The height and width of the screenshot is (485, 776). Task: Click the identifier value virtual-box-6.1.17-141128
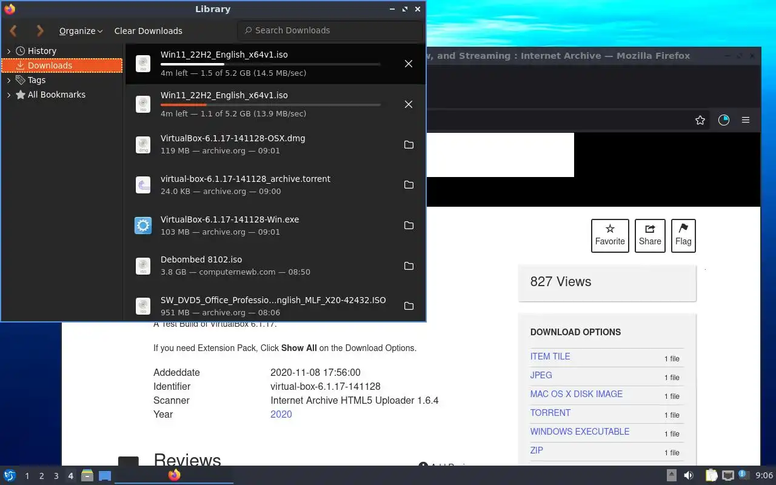326,386
